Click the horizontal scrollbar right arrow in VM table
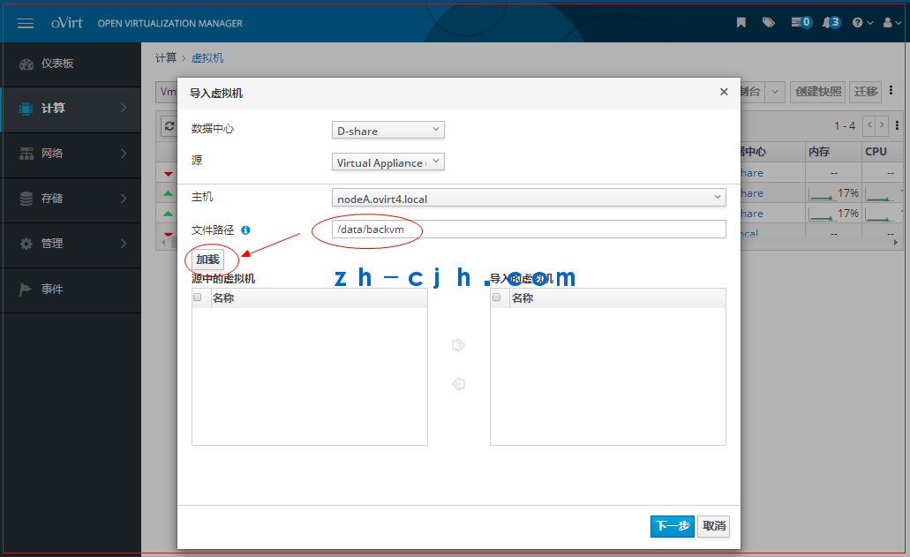 coord(896,243)
